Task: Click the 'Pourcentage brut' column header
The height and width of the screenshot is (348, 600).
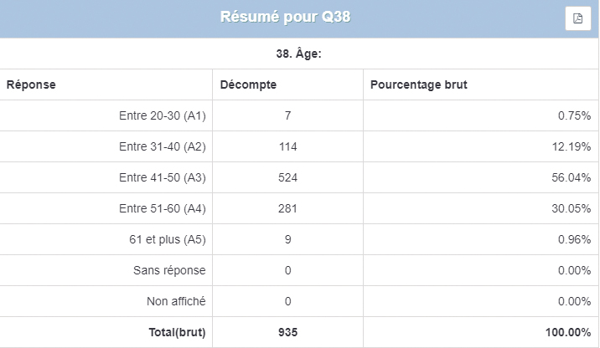Action: click(x=419, y=84)
